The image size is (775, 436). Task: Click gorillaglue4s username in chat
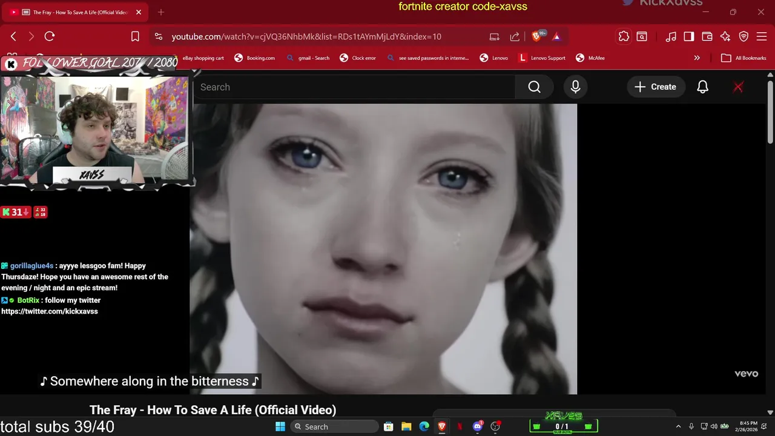coord(31,266)
